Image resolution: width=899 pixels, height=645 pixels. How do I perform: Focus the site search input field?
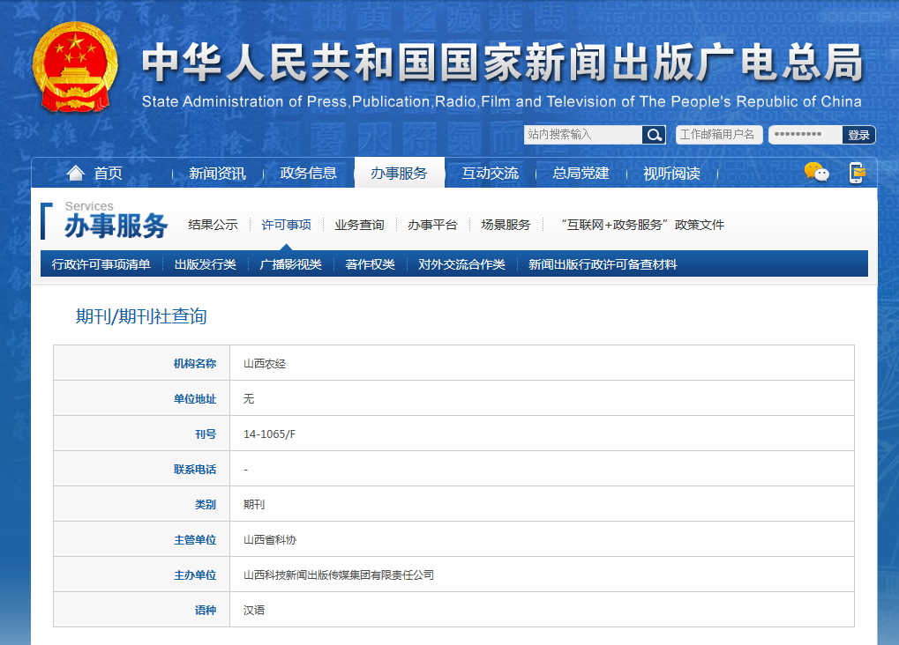(x=583, y=135)
